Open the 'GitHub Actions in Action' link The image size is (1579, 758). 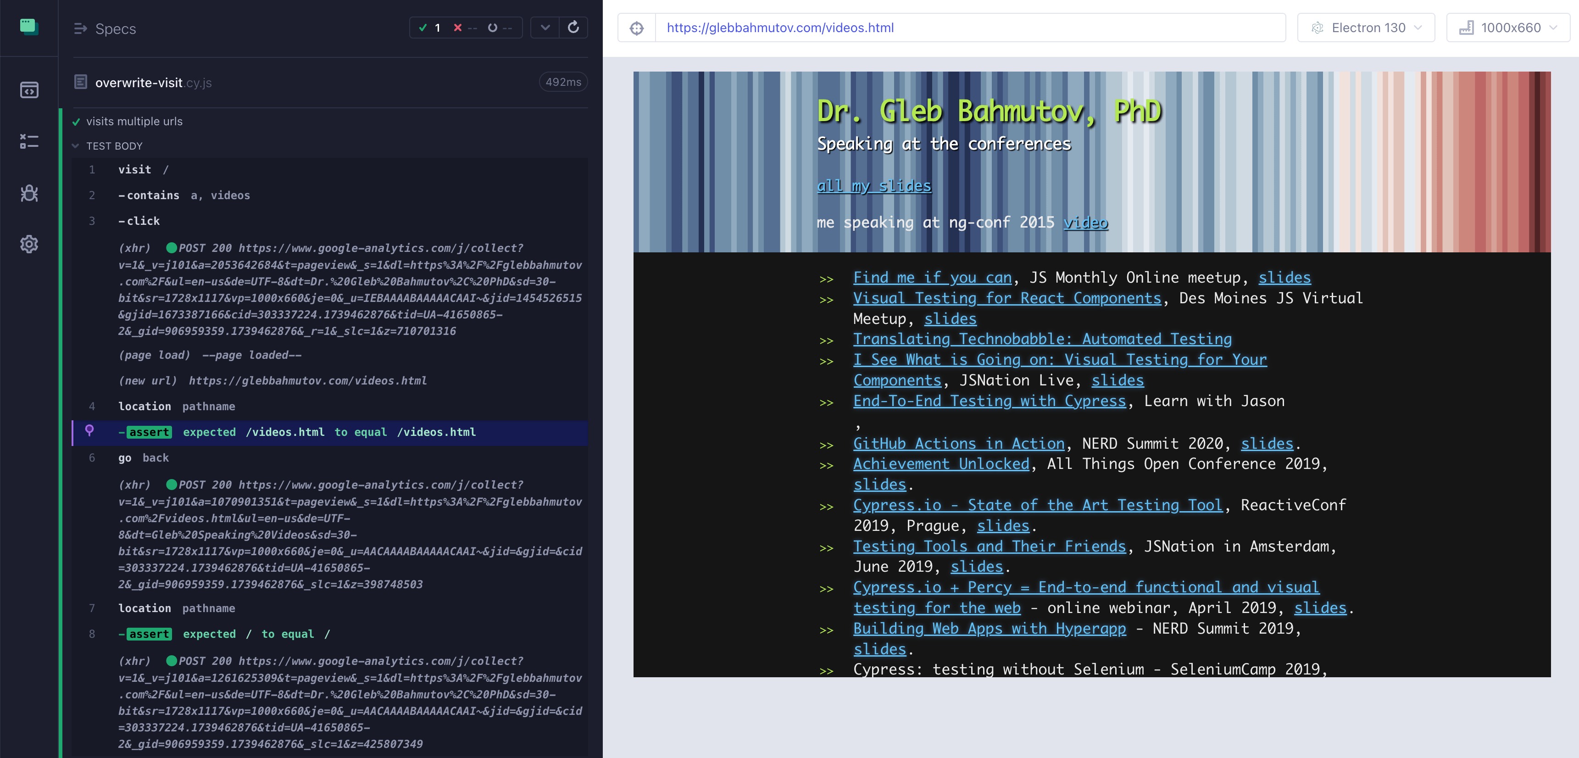coord(959,444)
